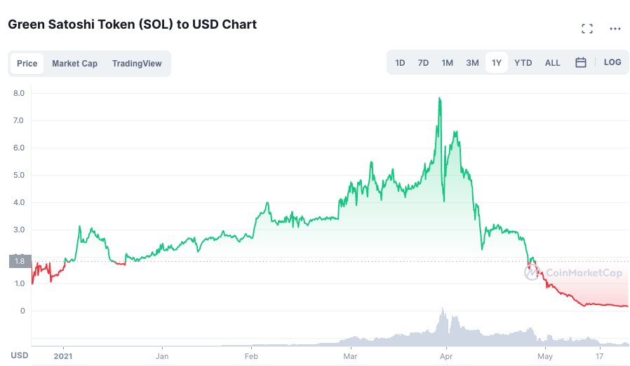Click the fullscreen expand icon
This screenshot has height=366, width=630.
coord(587,29)
